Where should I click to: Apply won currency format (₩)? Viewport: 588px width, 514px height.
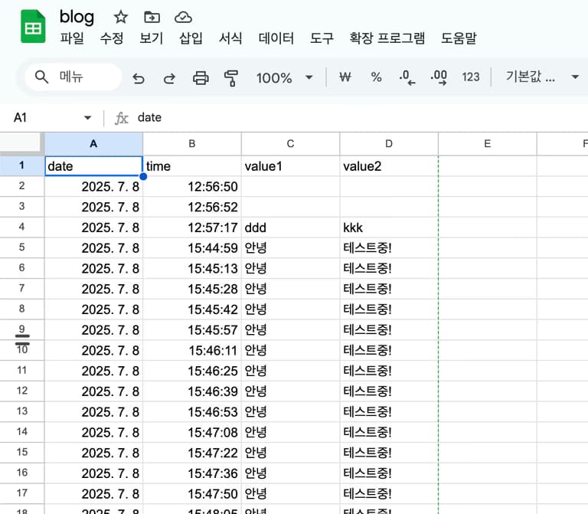point(345,77)
